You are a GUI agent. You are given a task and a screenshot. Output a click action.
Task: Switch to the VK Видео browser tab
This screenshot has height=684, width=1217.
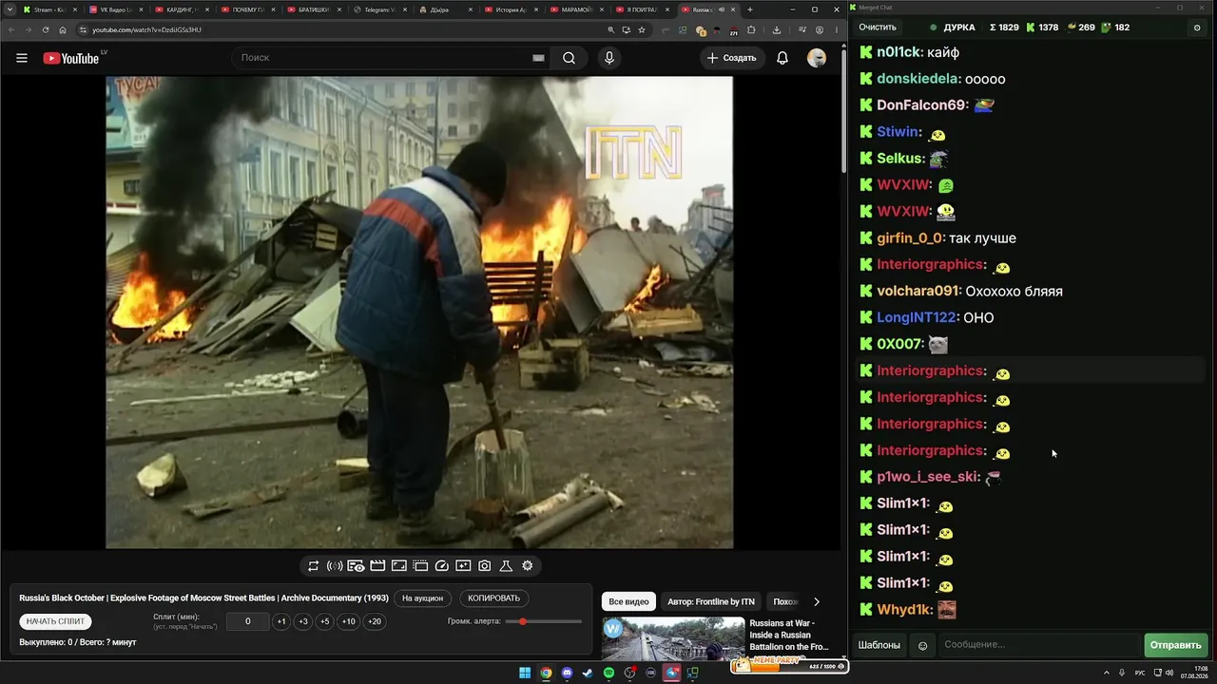pos(115,9)
